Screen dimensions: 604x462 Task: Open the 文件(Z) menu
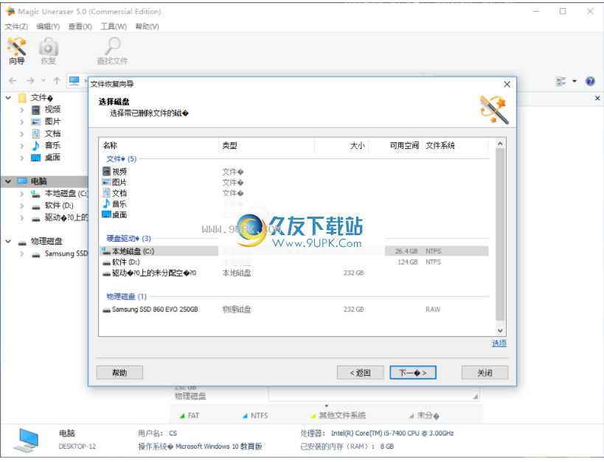16,27
